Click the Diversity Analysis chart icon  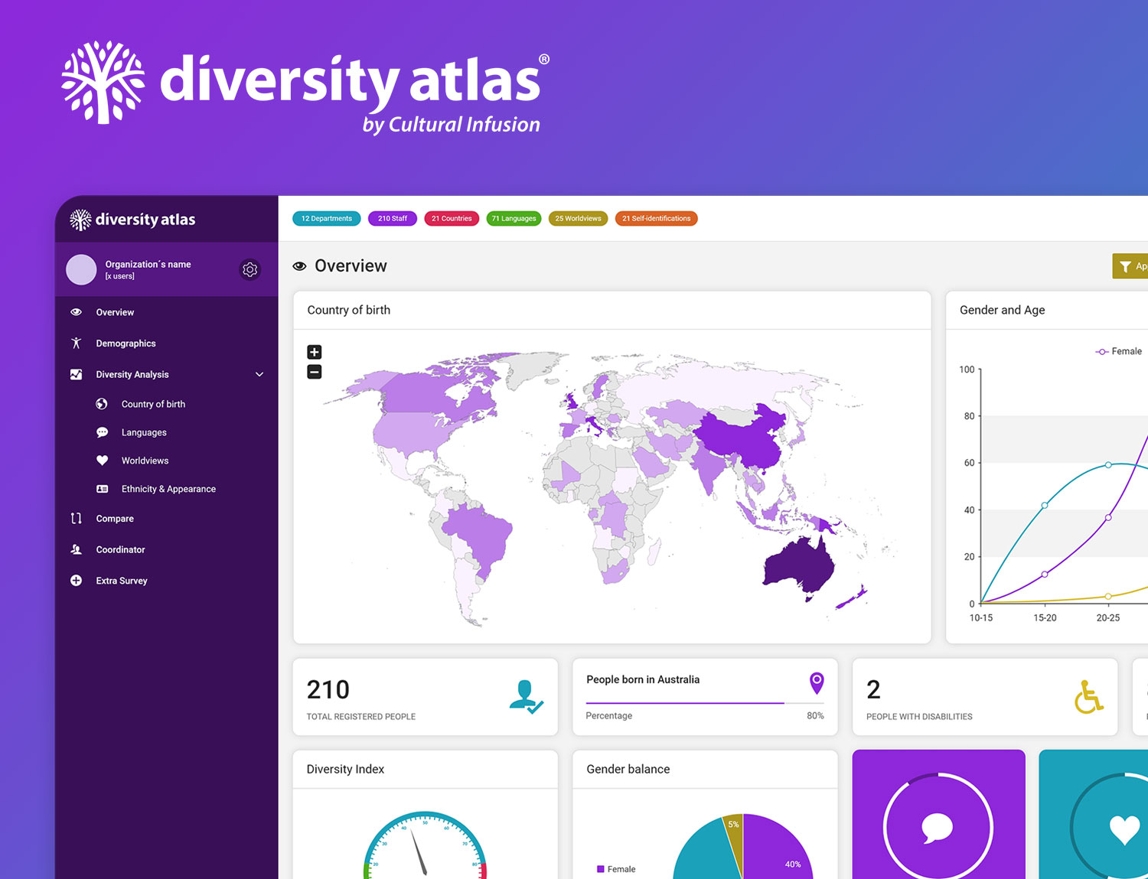pyautogui.click(x=76, y=374)
